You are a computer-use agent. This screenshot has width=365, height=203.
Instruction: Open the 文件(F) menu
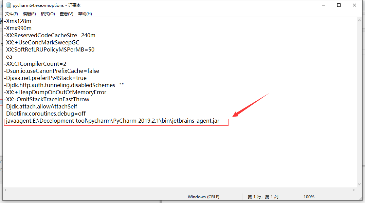point(11,14)
